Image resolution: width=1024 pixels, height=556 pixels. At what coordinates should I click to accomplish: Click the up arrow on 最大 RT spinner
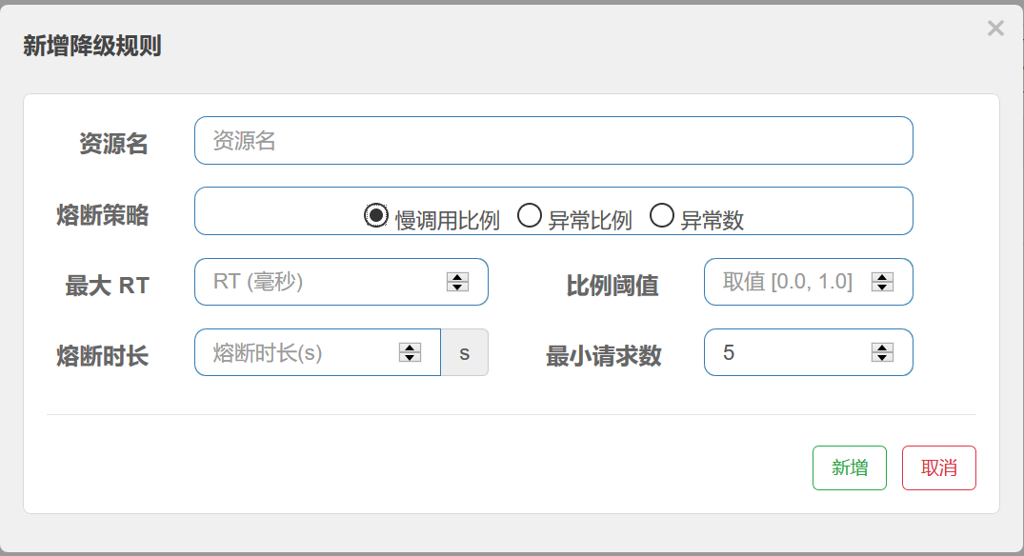point(457,276)
